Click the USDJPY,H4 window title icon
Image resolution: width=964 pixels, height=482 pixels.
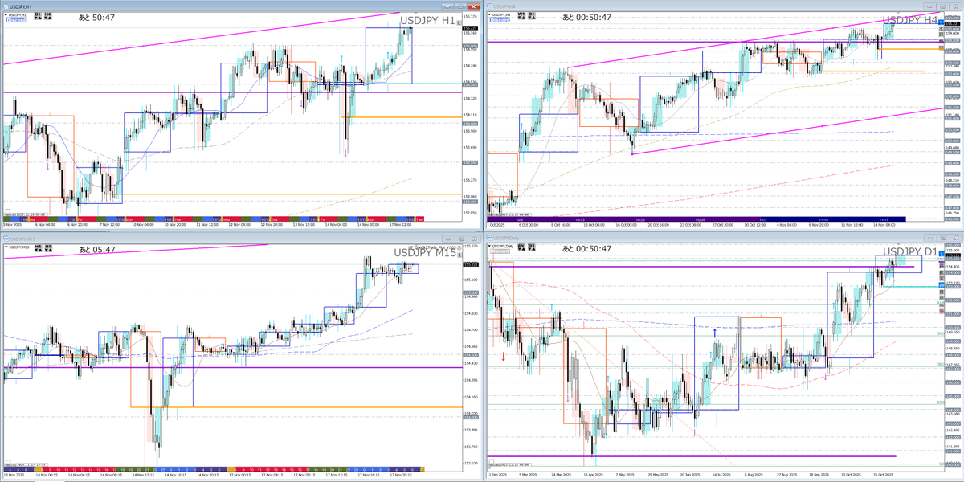pos(489,6)
